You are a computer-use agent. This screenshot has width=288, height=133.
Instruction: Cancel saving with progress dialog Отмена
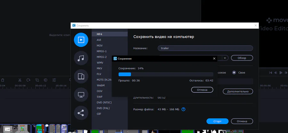[202, 90]
